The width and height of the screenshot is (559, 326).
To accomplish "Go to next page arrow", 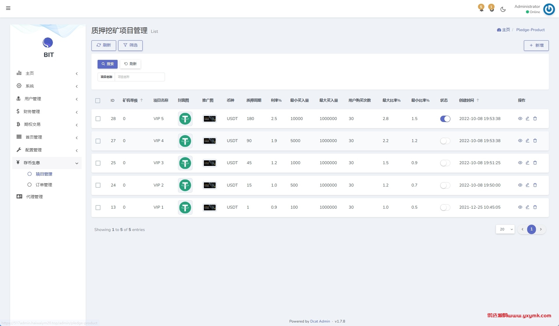I will [x=541, y=229].
